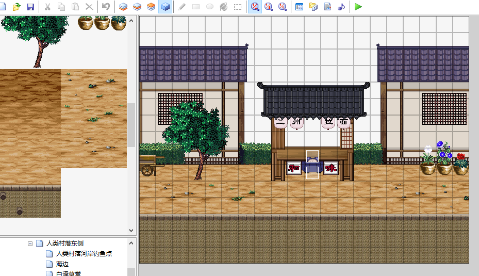Create a new project
Screen dimensions: 479x276
coord(3,6)
